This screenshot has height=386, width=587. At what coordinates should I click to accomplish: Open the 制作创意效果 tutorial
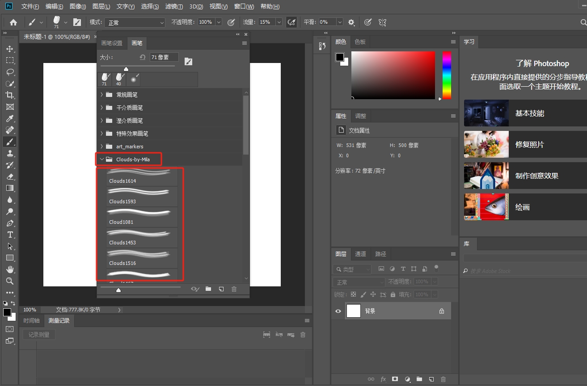(x=525, y=176)
